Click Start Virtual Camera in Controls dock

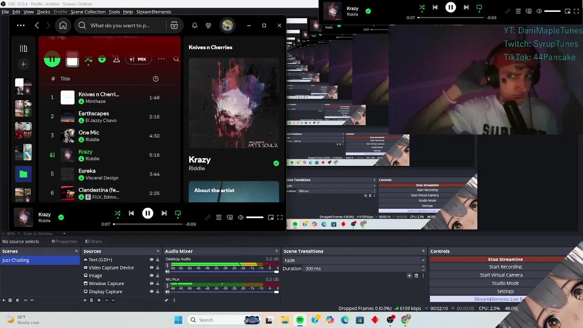point(501,275)
